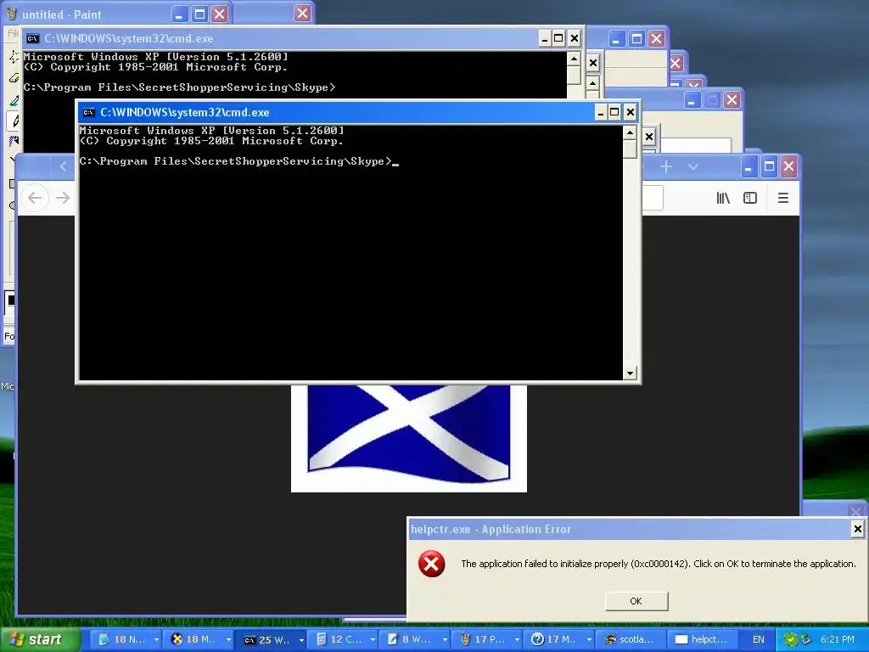Click the Version 5.1.2600 line in front cmd
This screenshot has height=652, width=869.
(211, 131)
